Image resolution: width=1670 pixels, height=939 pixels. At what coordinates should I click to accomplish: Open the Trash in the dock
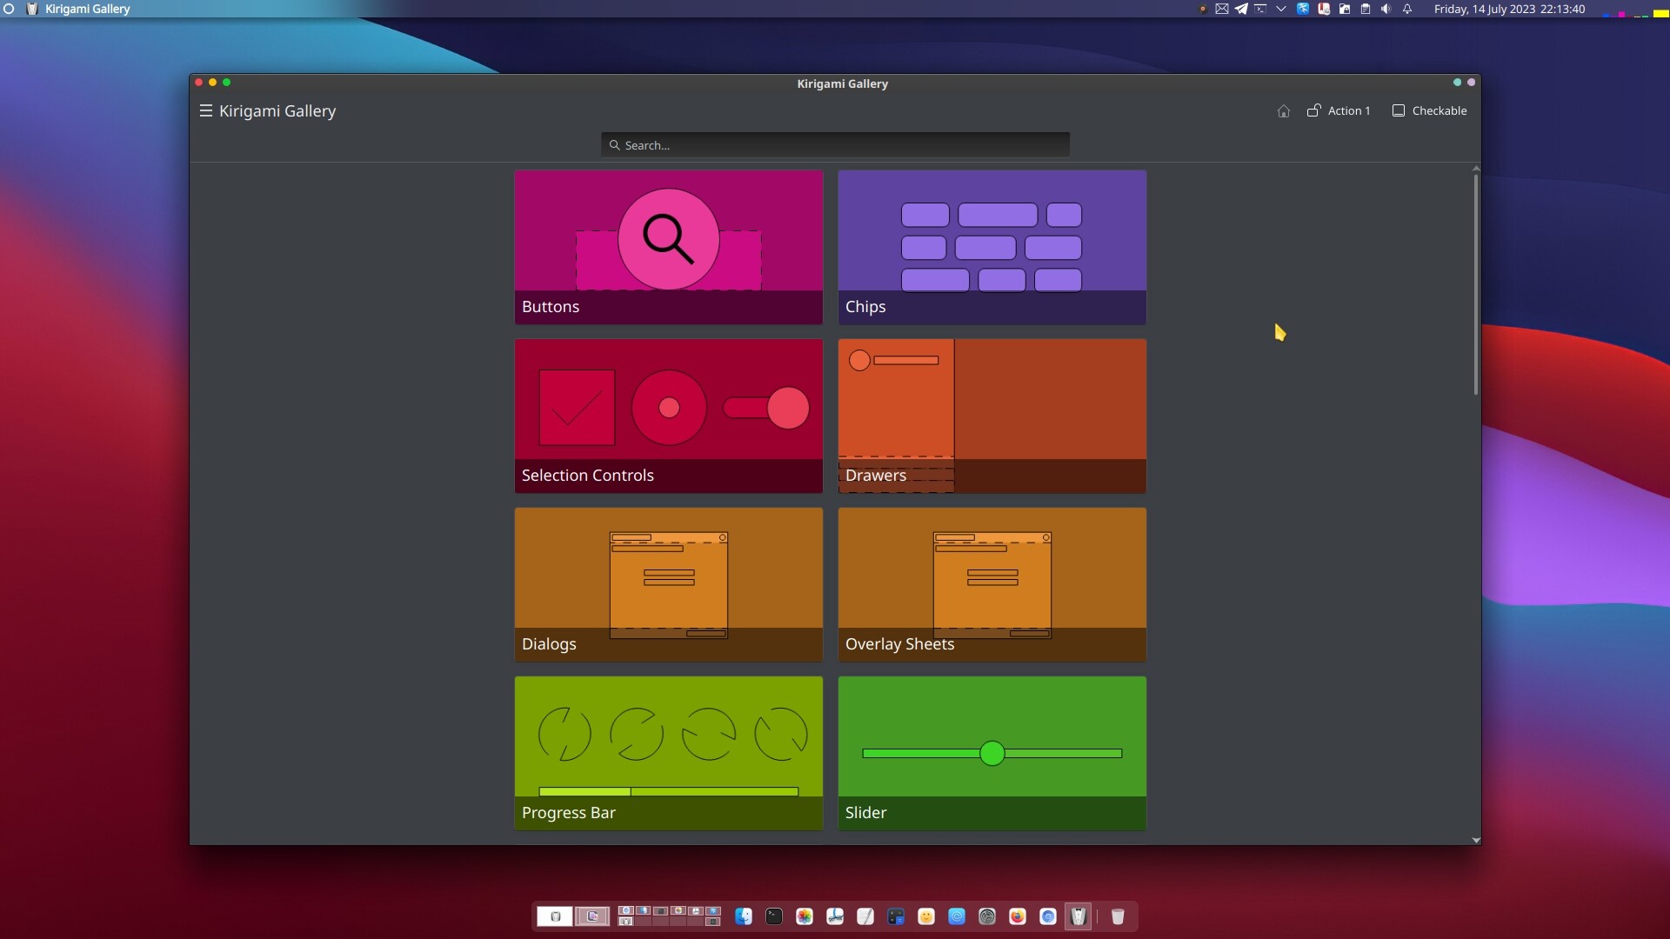[1118, 916]
